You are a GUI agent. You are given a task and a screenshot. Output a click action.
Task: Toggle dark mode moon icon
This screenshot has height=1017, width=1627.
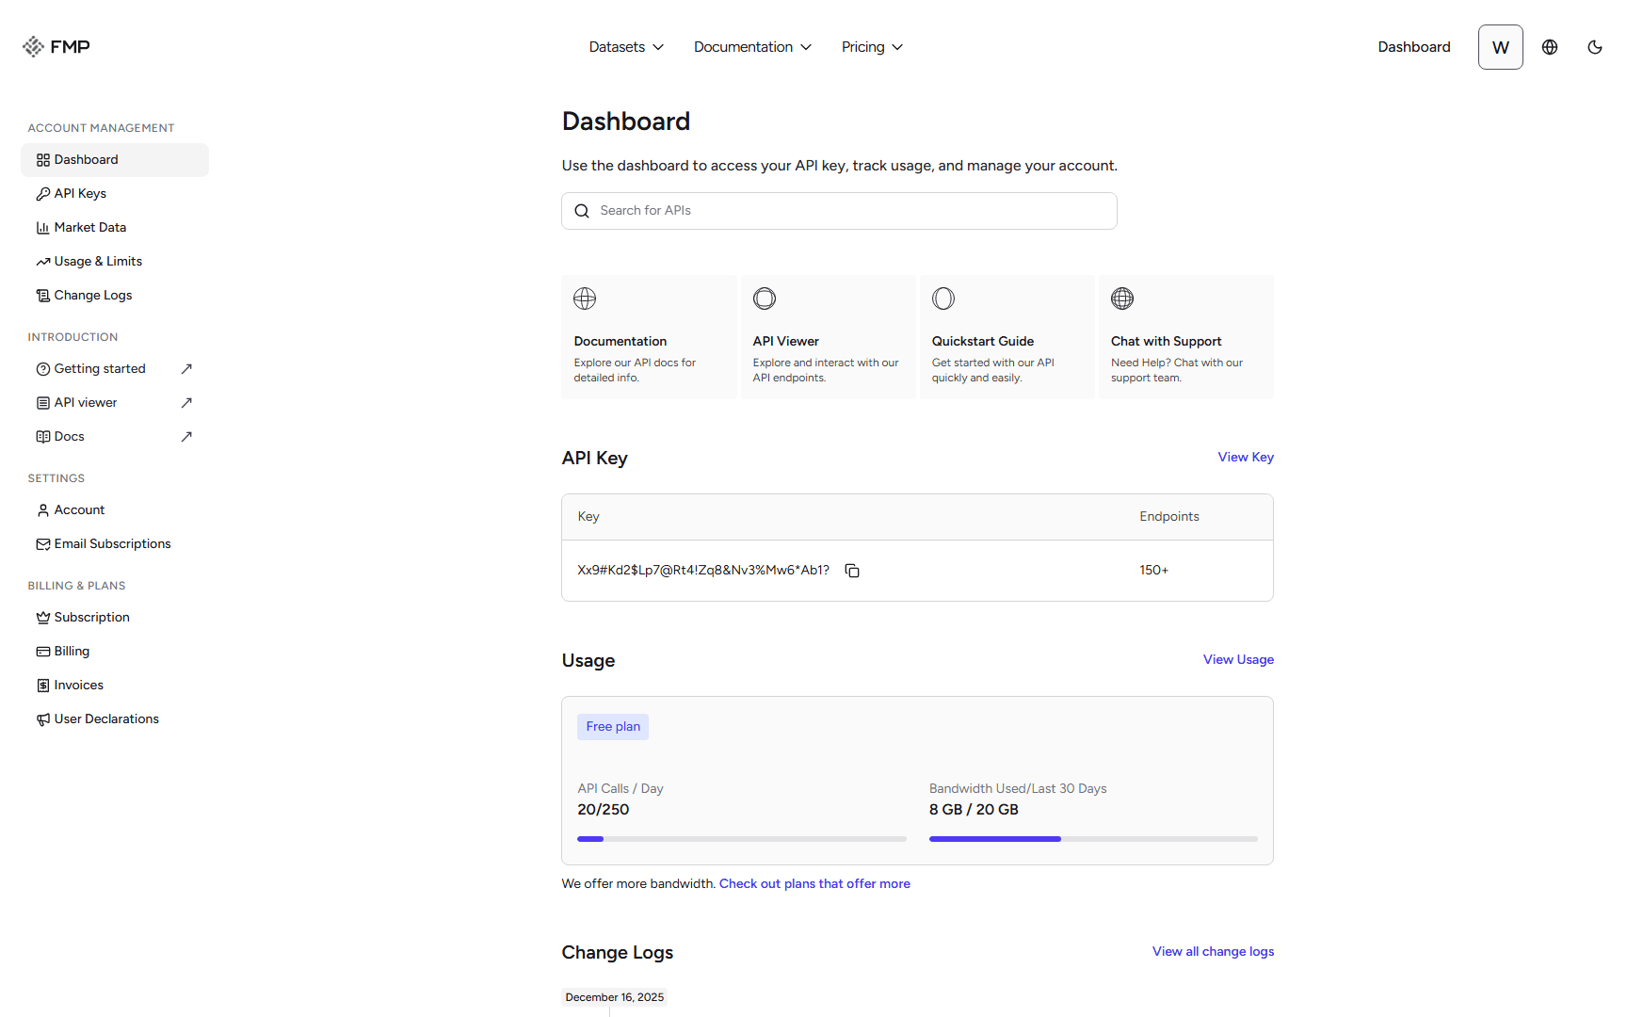coord(1595,47)
